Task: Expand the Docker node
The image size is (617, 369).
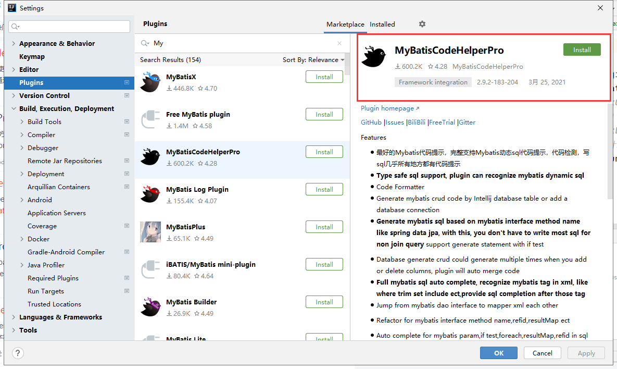Action: click(22, 239)
